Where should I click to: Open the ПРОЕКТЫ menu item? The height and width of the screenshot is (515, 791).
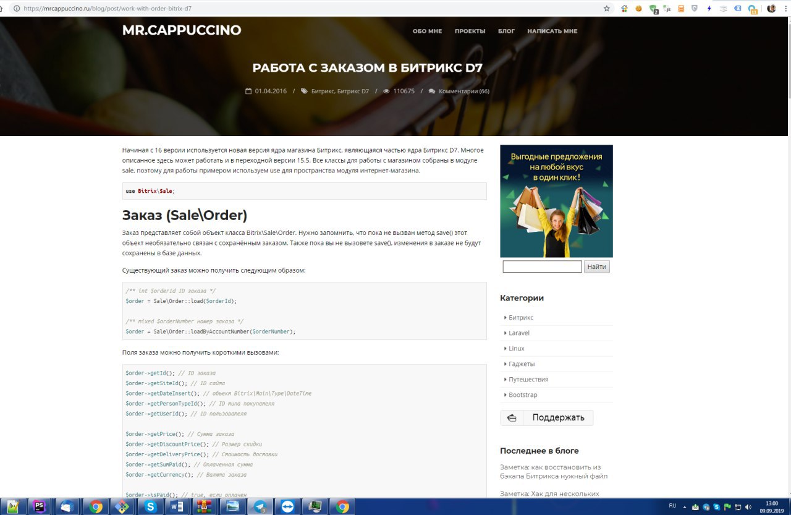coord(470,31)
